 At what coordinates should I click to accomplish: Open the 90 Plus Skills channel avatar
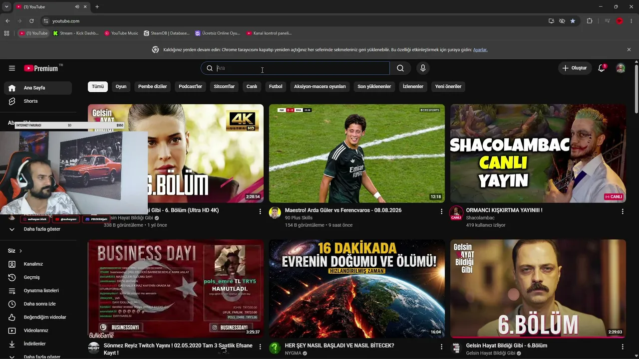click(x=275, y=213)
